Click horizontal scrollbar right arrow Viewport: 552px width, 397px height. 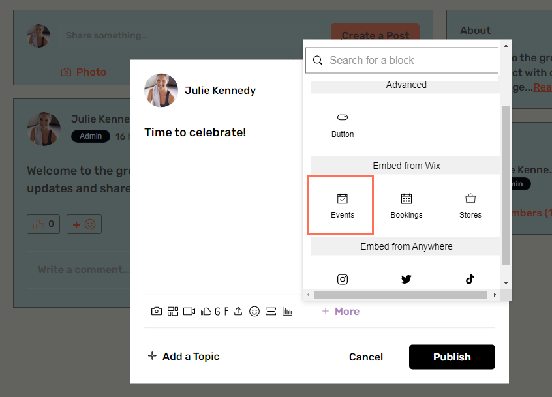coord(495,295)
